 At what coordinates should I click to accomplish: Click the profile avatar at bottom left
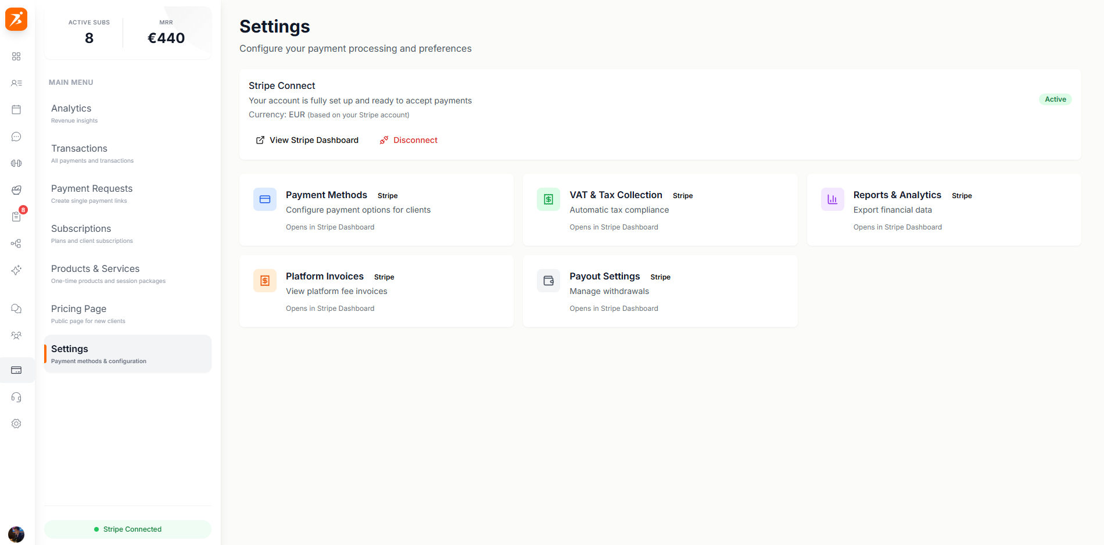[x=16, y=535]
